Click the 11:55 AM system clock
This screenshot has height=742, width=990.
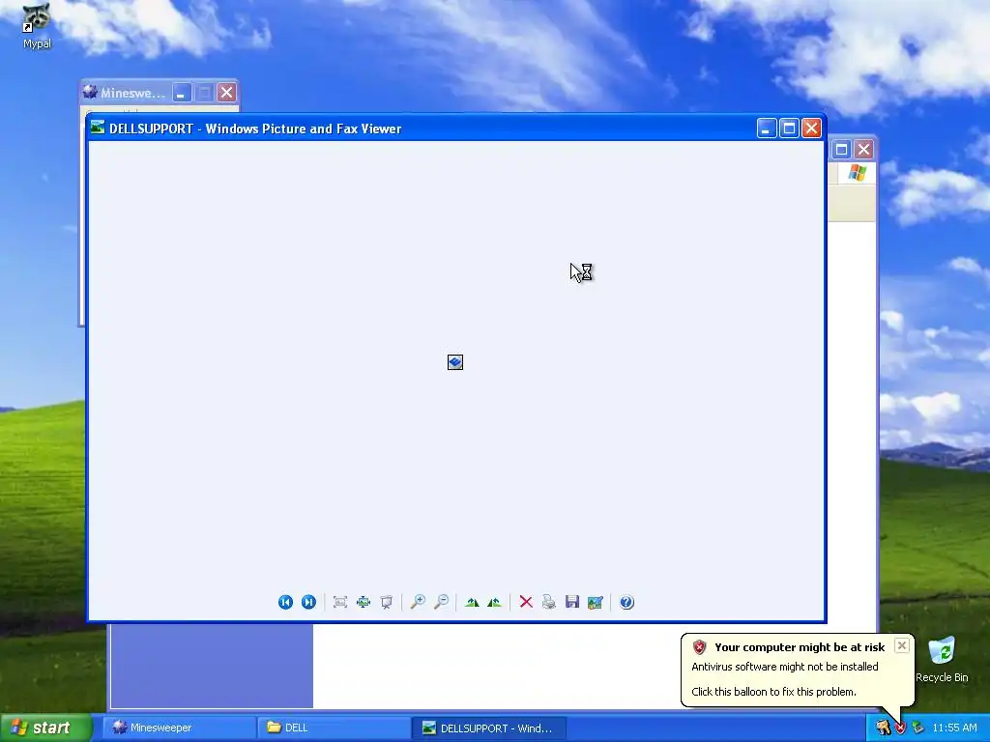pyautogui.click(x=954, y=728)
